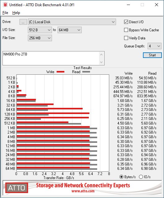164x198 pixels.
Task: Click the Test Results heading
Action: pyautogui.click(x=83, y=68)
